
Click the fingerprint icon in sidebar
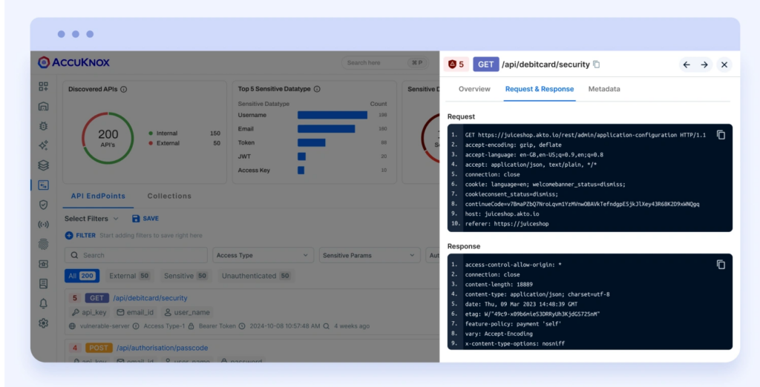[x=43, y=244]
